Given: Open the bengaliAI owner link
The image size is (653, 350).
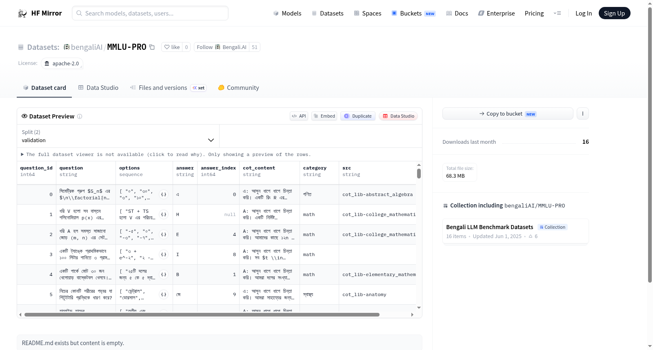Looking at the screenshot, I should pos(87,47).
